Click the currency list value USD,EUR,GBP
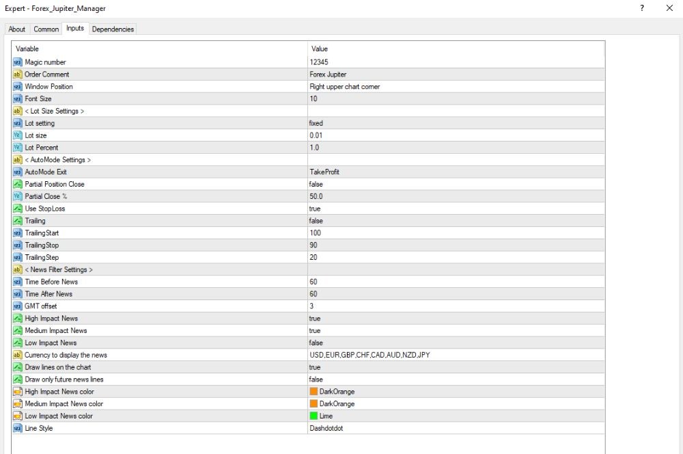This screenshot has width=683, height=454. pyautogui.click(x=370, y=356)
